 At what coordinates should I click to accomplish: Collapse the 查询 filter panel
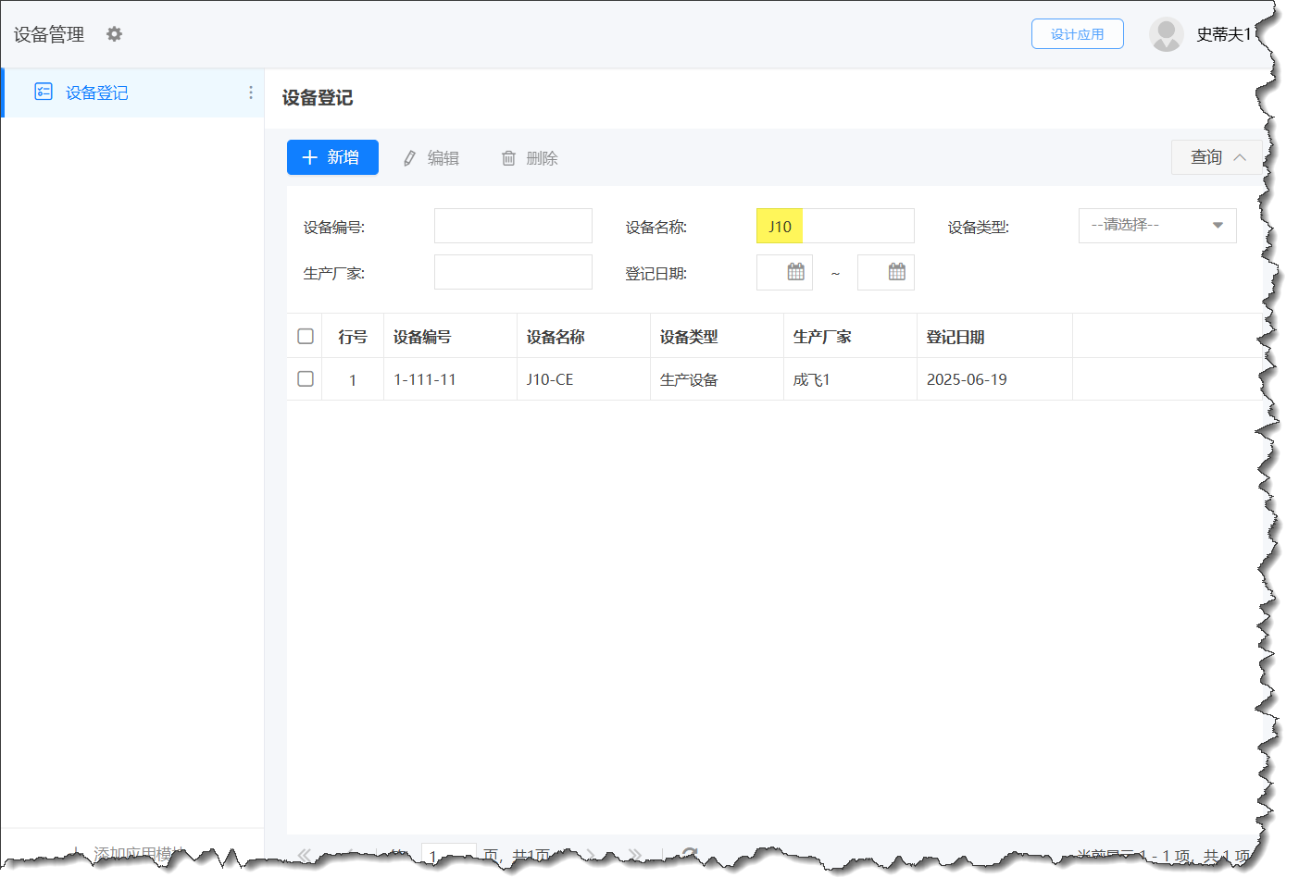tap(1218, 157)
